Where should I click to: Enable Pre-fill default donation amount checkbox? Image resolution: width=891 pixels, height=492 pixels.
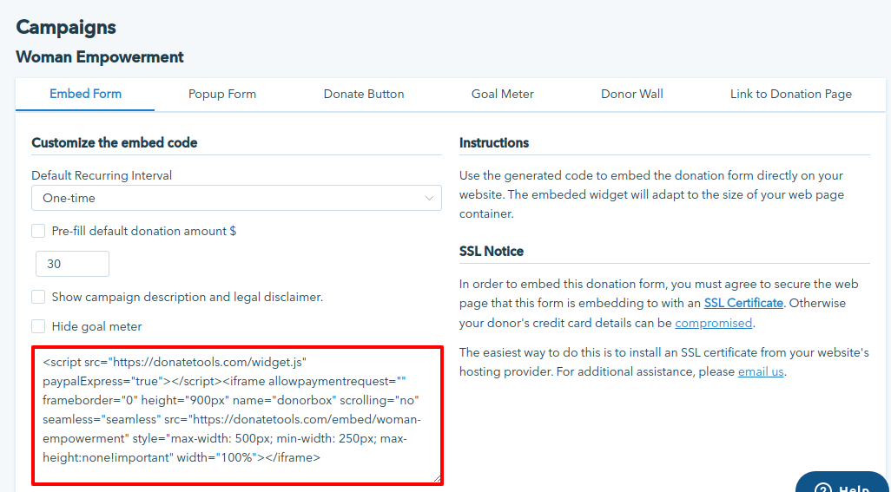38,231
